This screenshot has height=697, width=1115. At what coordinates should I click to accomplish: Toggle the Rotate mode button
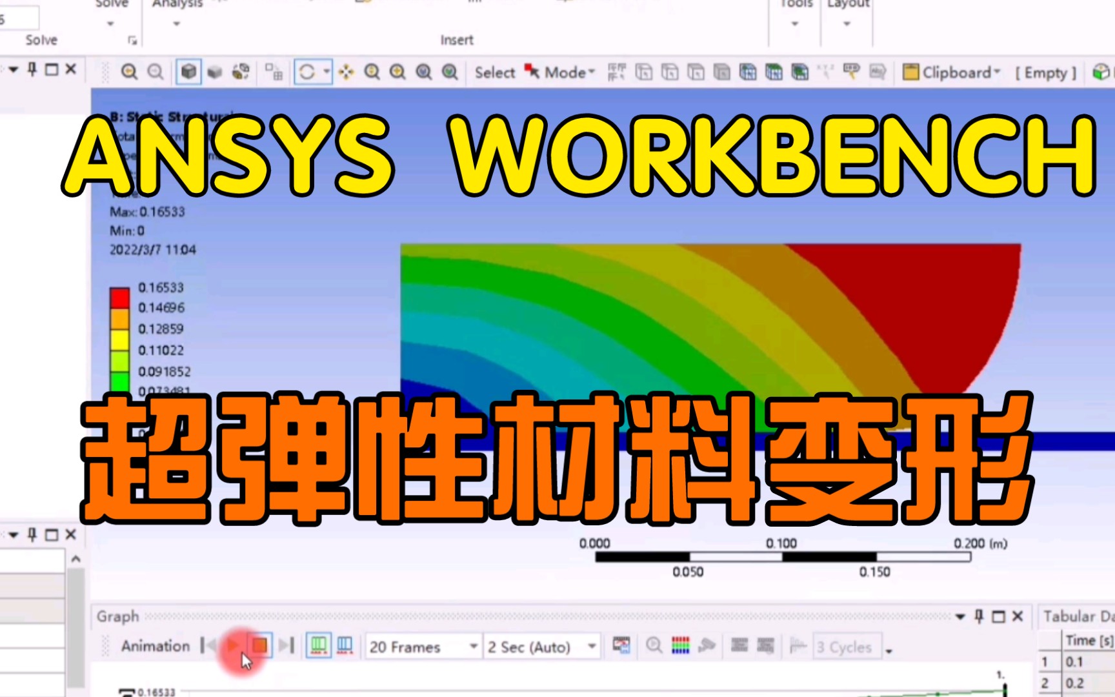307,72
